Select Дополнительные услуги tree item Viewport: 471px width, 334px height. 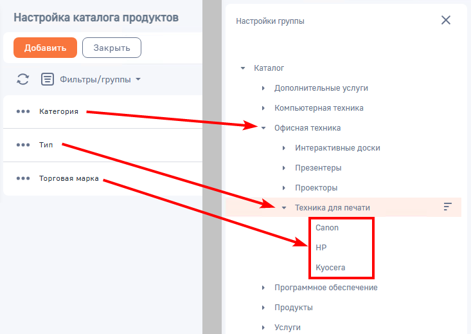(321, 88)
